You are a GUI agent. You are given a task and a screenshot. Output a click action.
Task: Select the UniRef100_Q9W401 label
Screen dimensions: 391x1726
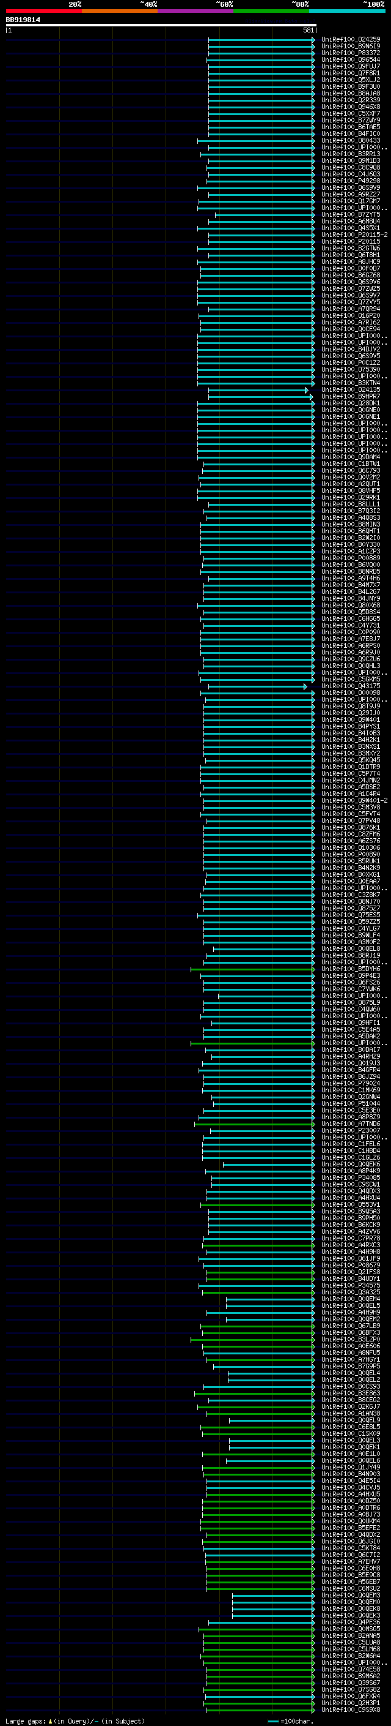350,719
